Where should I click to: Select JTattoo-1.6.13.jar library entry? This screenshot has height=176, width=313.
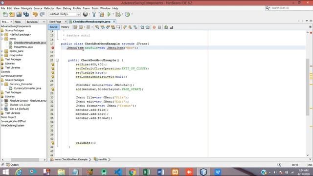[x=20, y=105]
